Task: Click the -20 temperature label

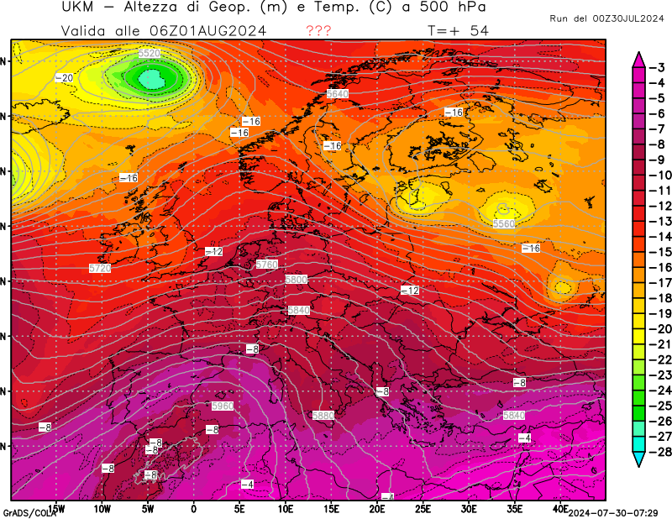Action: [64, 78]
